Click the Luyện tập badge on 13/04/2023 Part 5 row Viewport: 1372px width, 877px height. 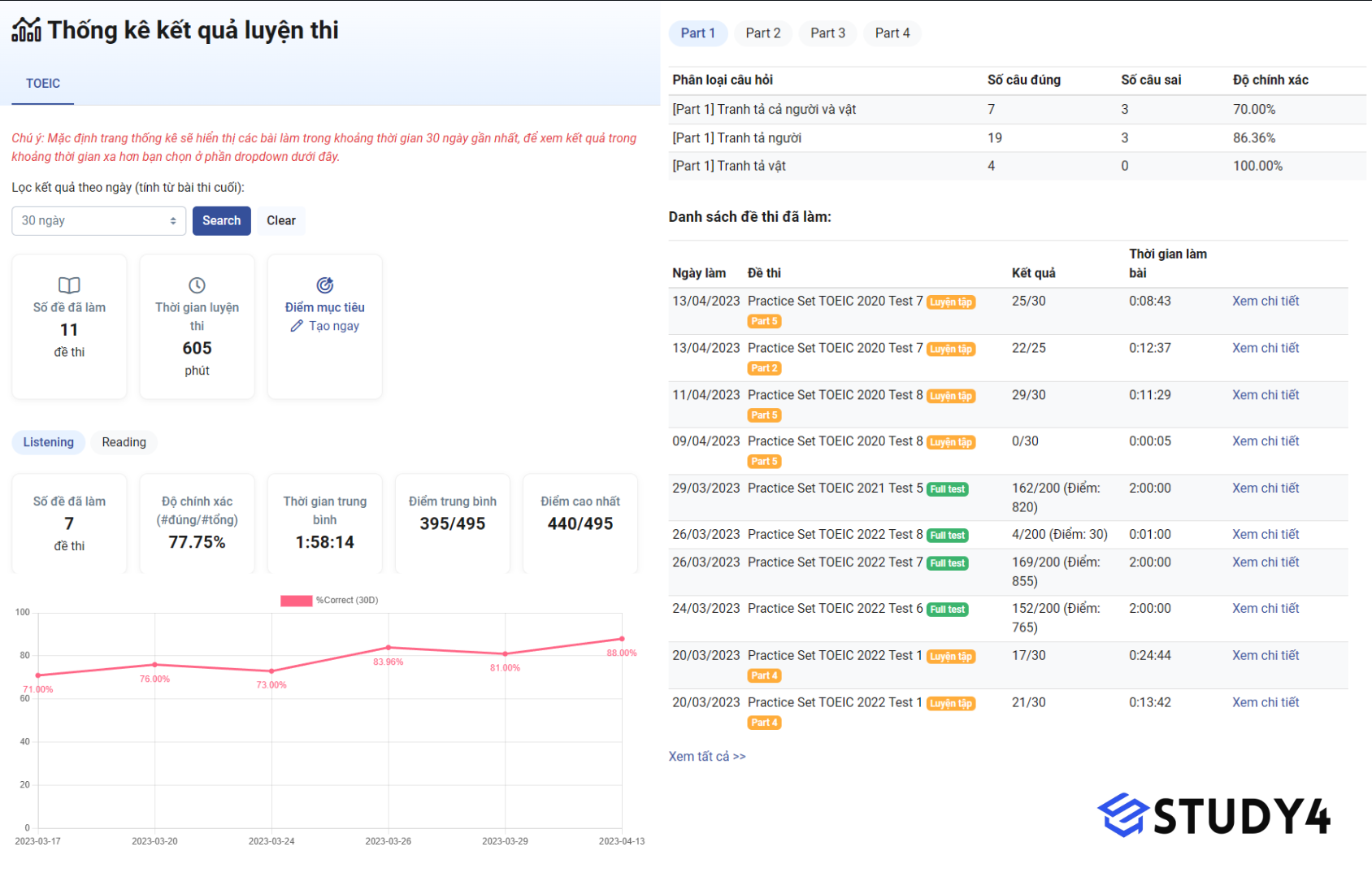(x=951, y=302)
